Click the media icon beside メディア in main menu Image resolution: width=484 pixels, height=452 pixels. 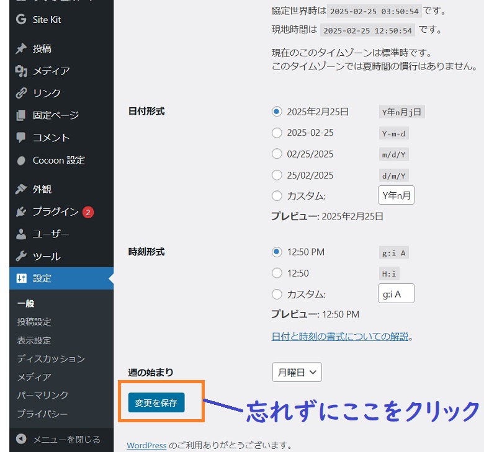pos(21,71)
